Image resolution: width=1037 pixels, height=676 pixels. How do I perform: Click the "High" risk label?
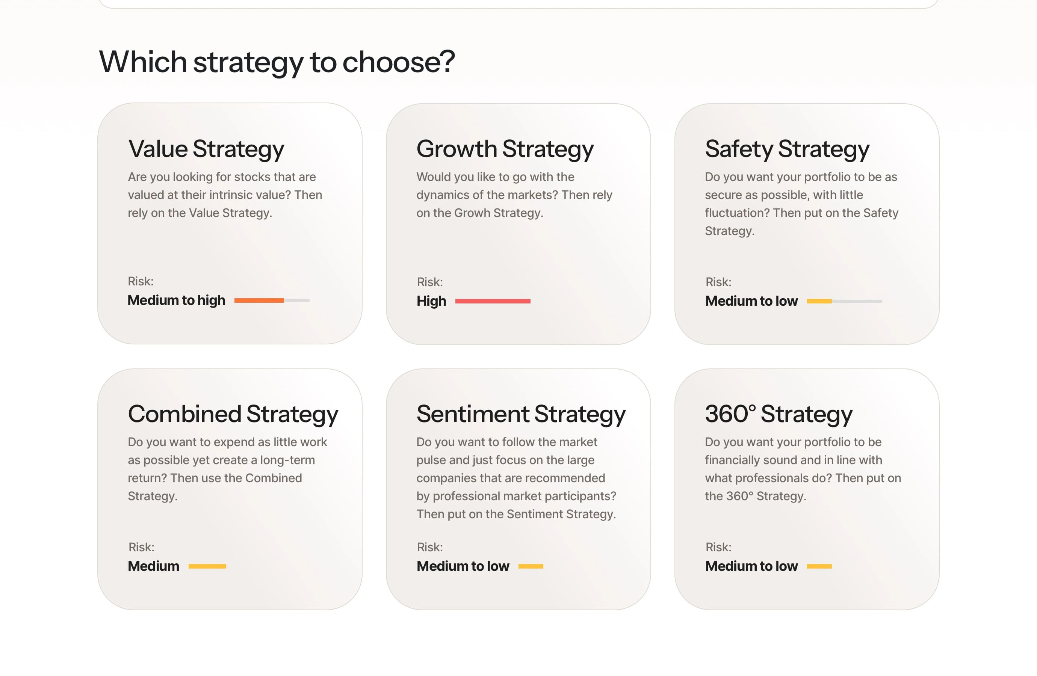(x=431, y=301)
